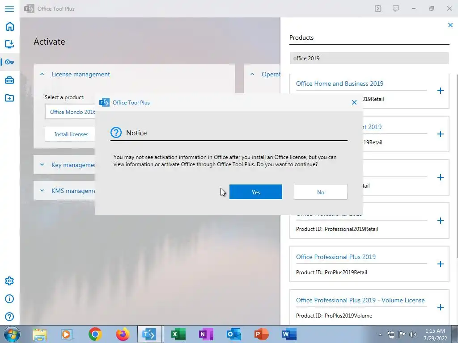Open Windows Start button
The image size is (458, 343).
tap(11, 334)
